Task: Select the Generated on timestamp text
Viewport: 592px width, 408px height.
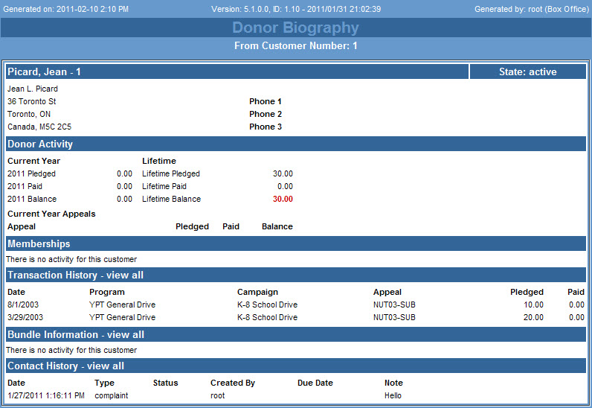Action: tap(65, 9)
